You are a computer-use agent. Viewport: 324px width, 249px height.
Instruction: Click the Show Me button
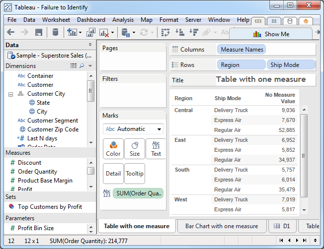(x=271, y=34)
